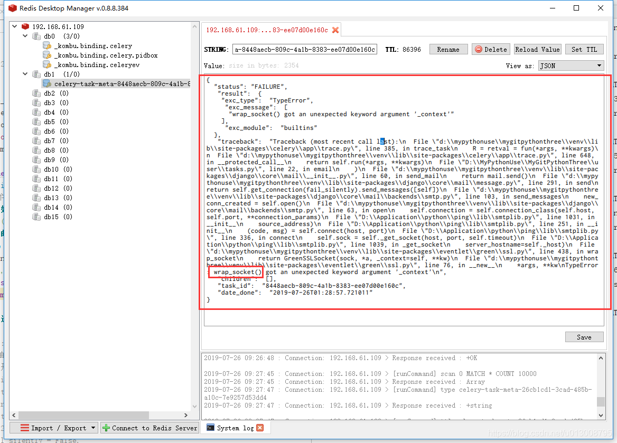Click the db3 database icon

click(x=36, y=102)
